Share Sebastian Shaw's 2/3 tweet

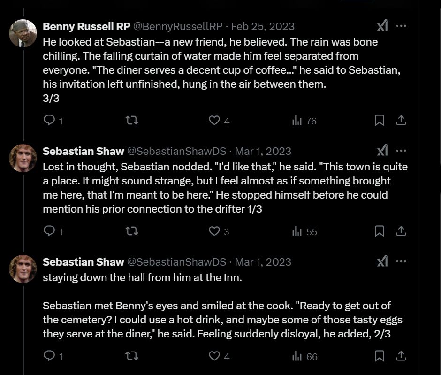point(401,356)
